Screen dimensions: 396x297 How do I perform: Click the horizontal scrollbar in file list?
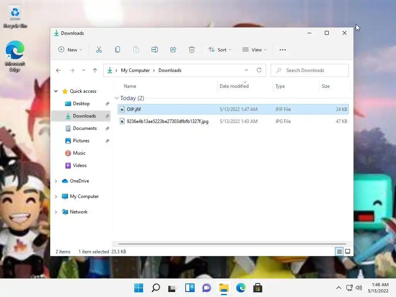point(232,244)
